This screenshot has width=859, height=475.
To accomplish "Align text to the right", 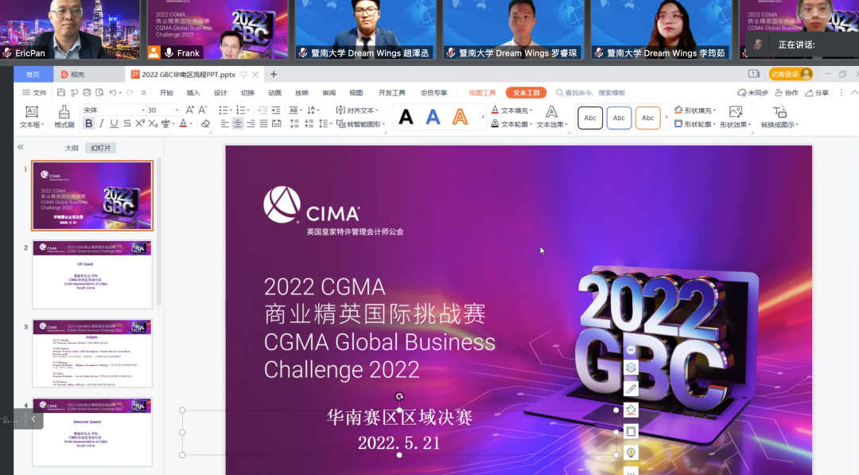I will click(x=251, y=124).
